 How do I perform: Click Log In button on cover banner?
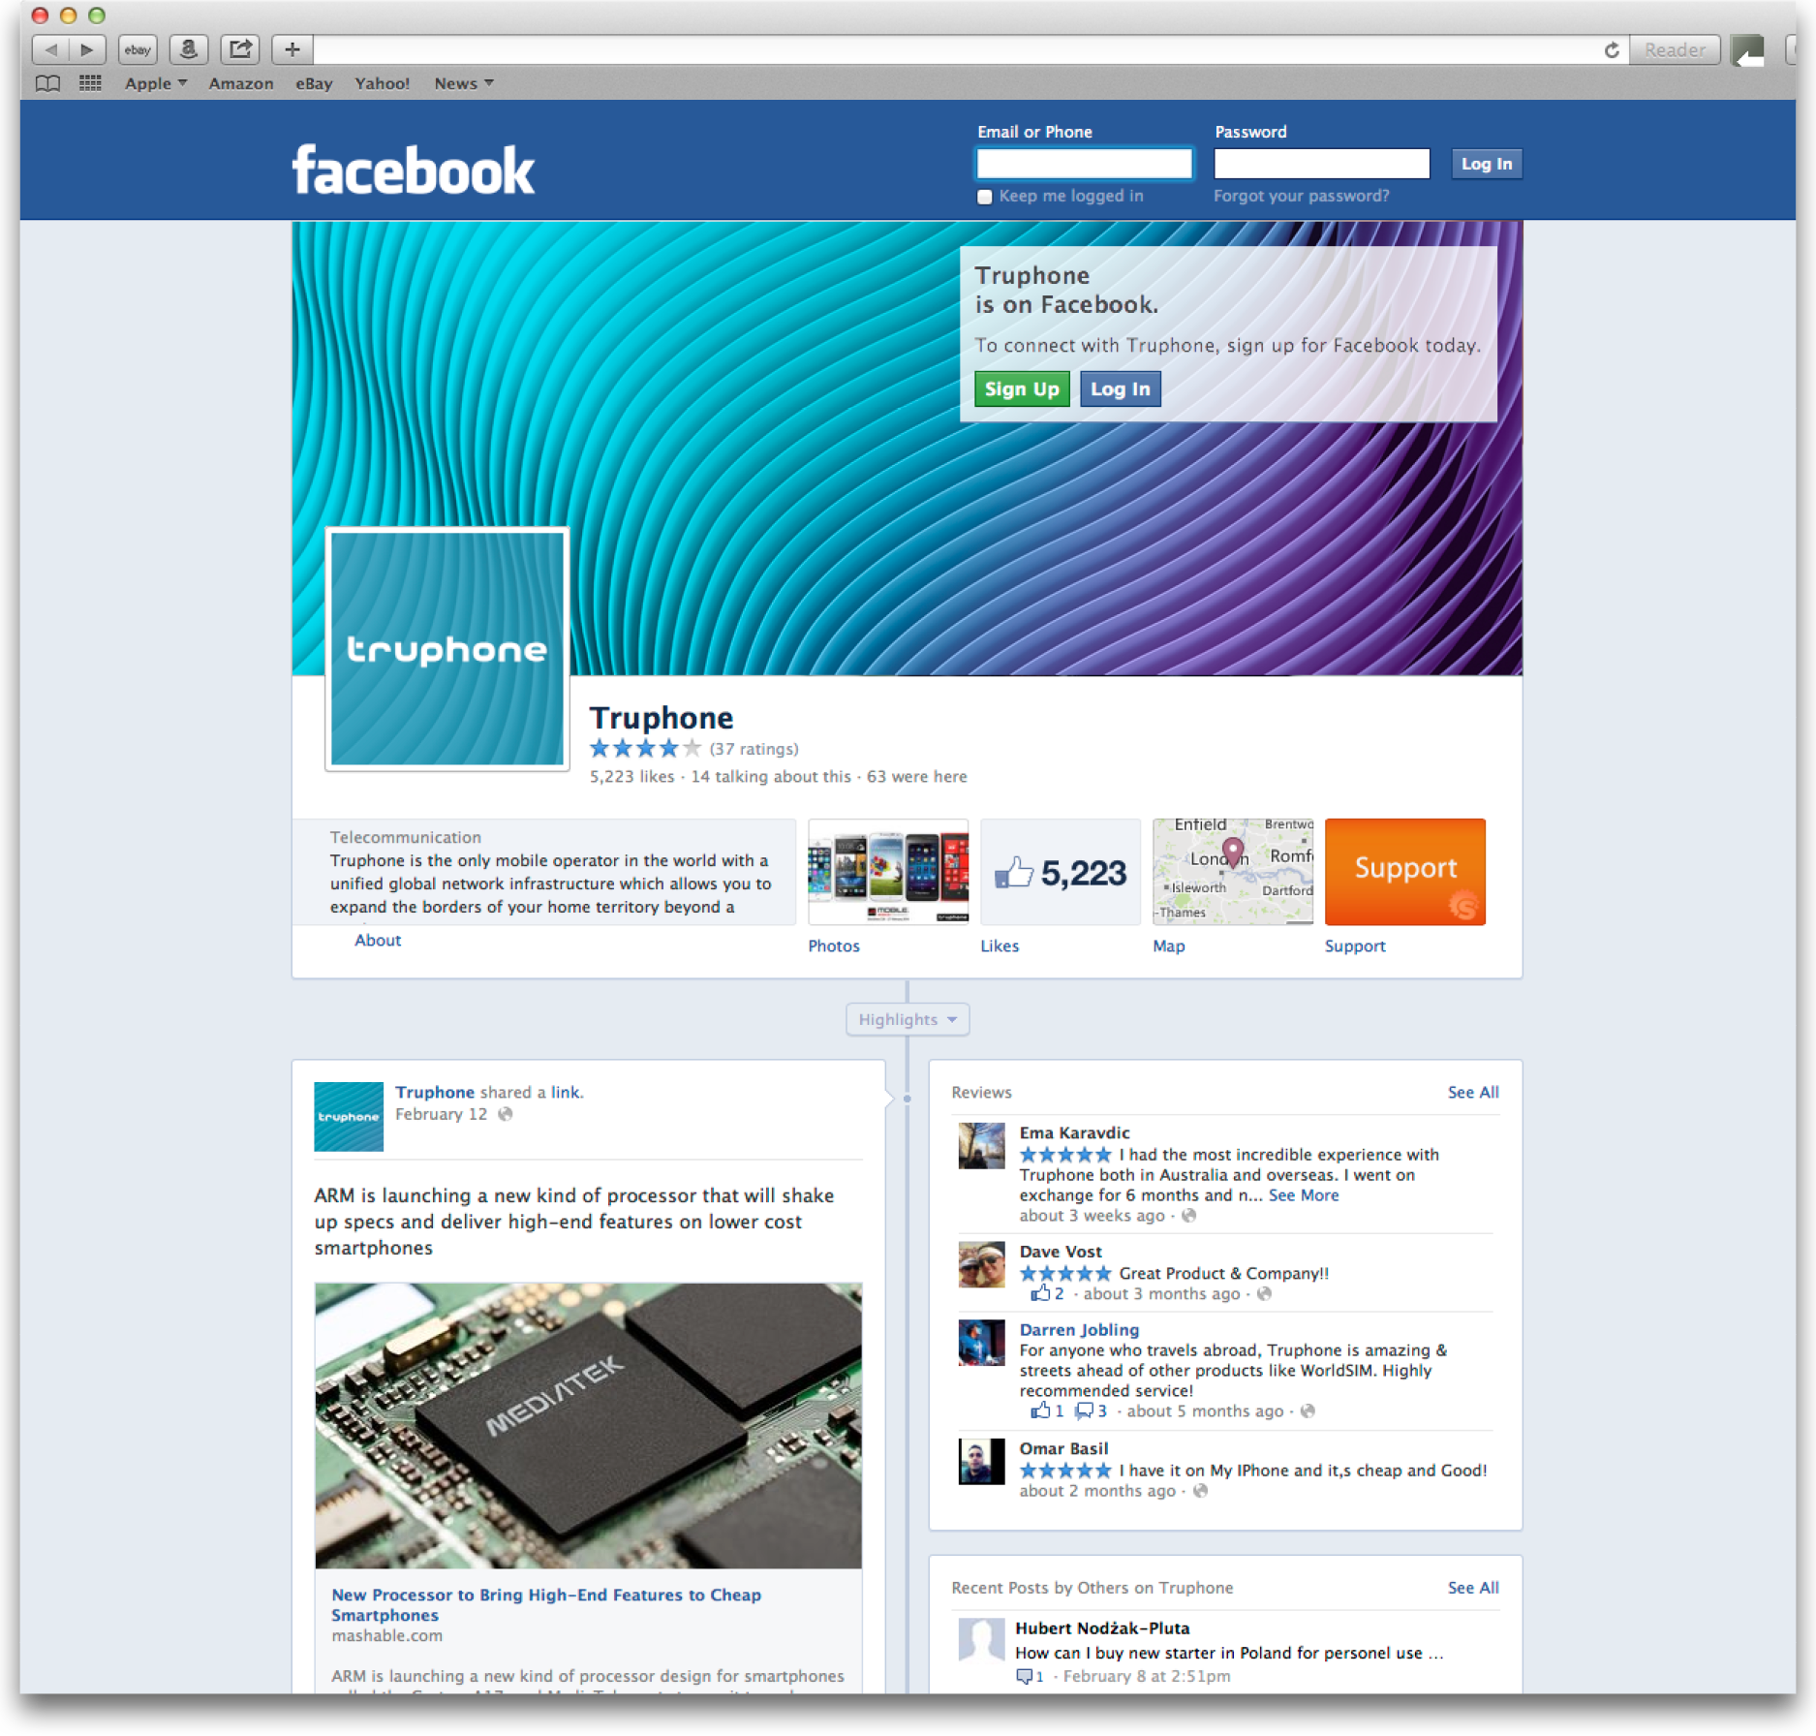(1121, 388)
